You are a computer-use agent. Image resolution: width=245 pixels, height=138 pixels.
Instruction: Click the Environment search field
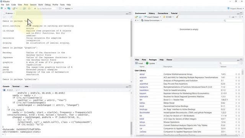tap(233, 20)
